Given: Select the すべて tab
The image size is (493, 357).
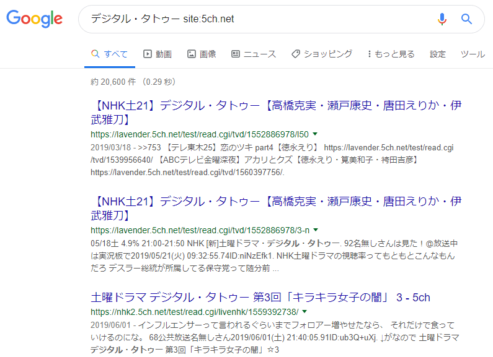Looking at the screenshot, I should click(109, 54).
